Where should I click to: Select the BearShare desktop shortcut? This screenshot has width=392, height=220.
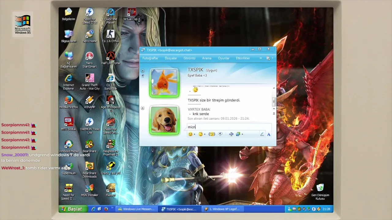(x=89, y=147)
